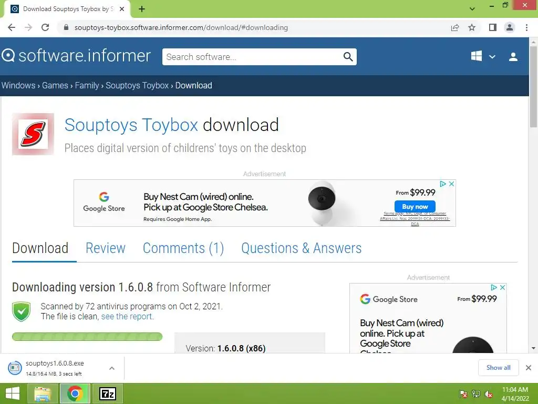538x404 pixels.
Task: Go back to the previous page
Action: point(12,27)
